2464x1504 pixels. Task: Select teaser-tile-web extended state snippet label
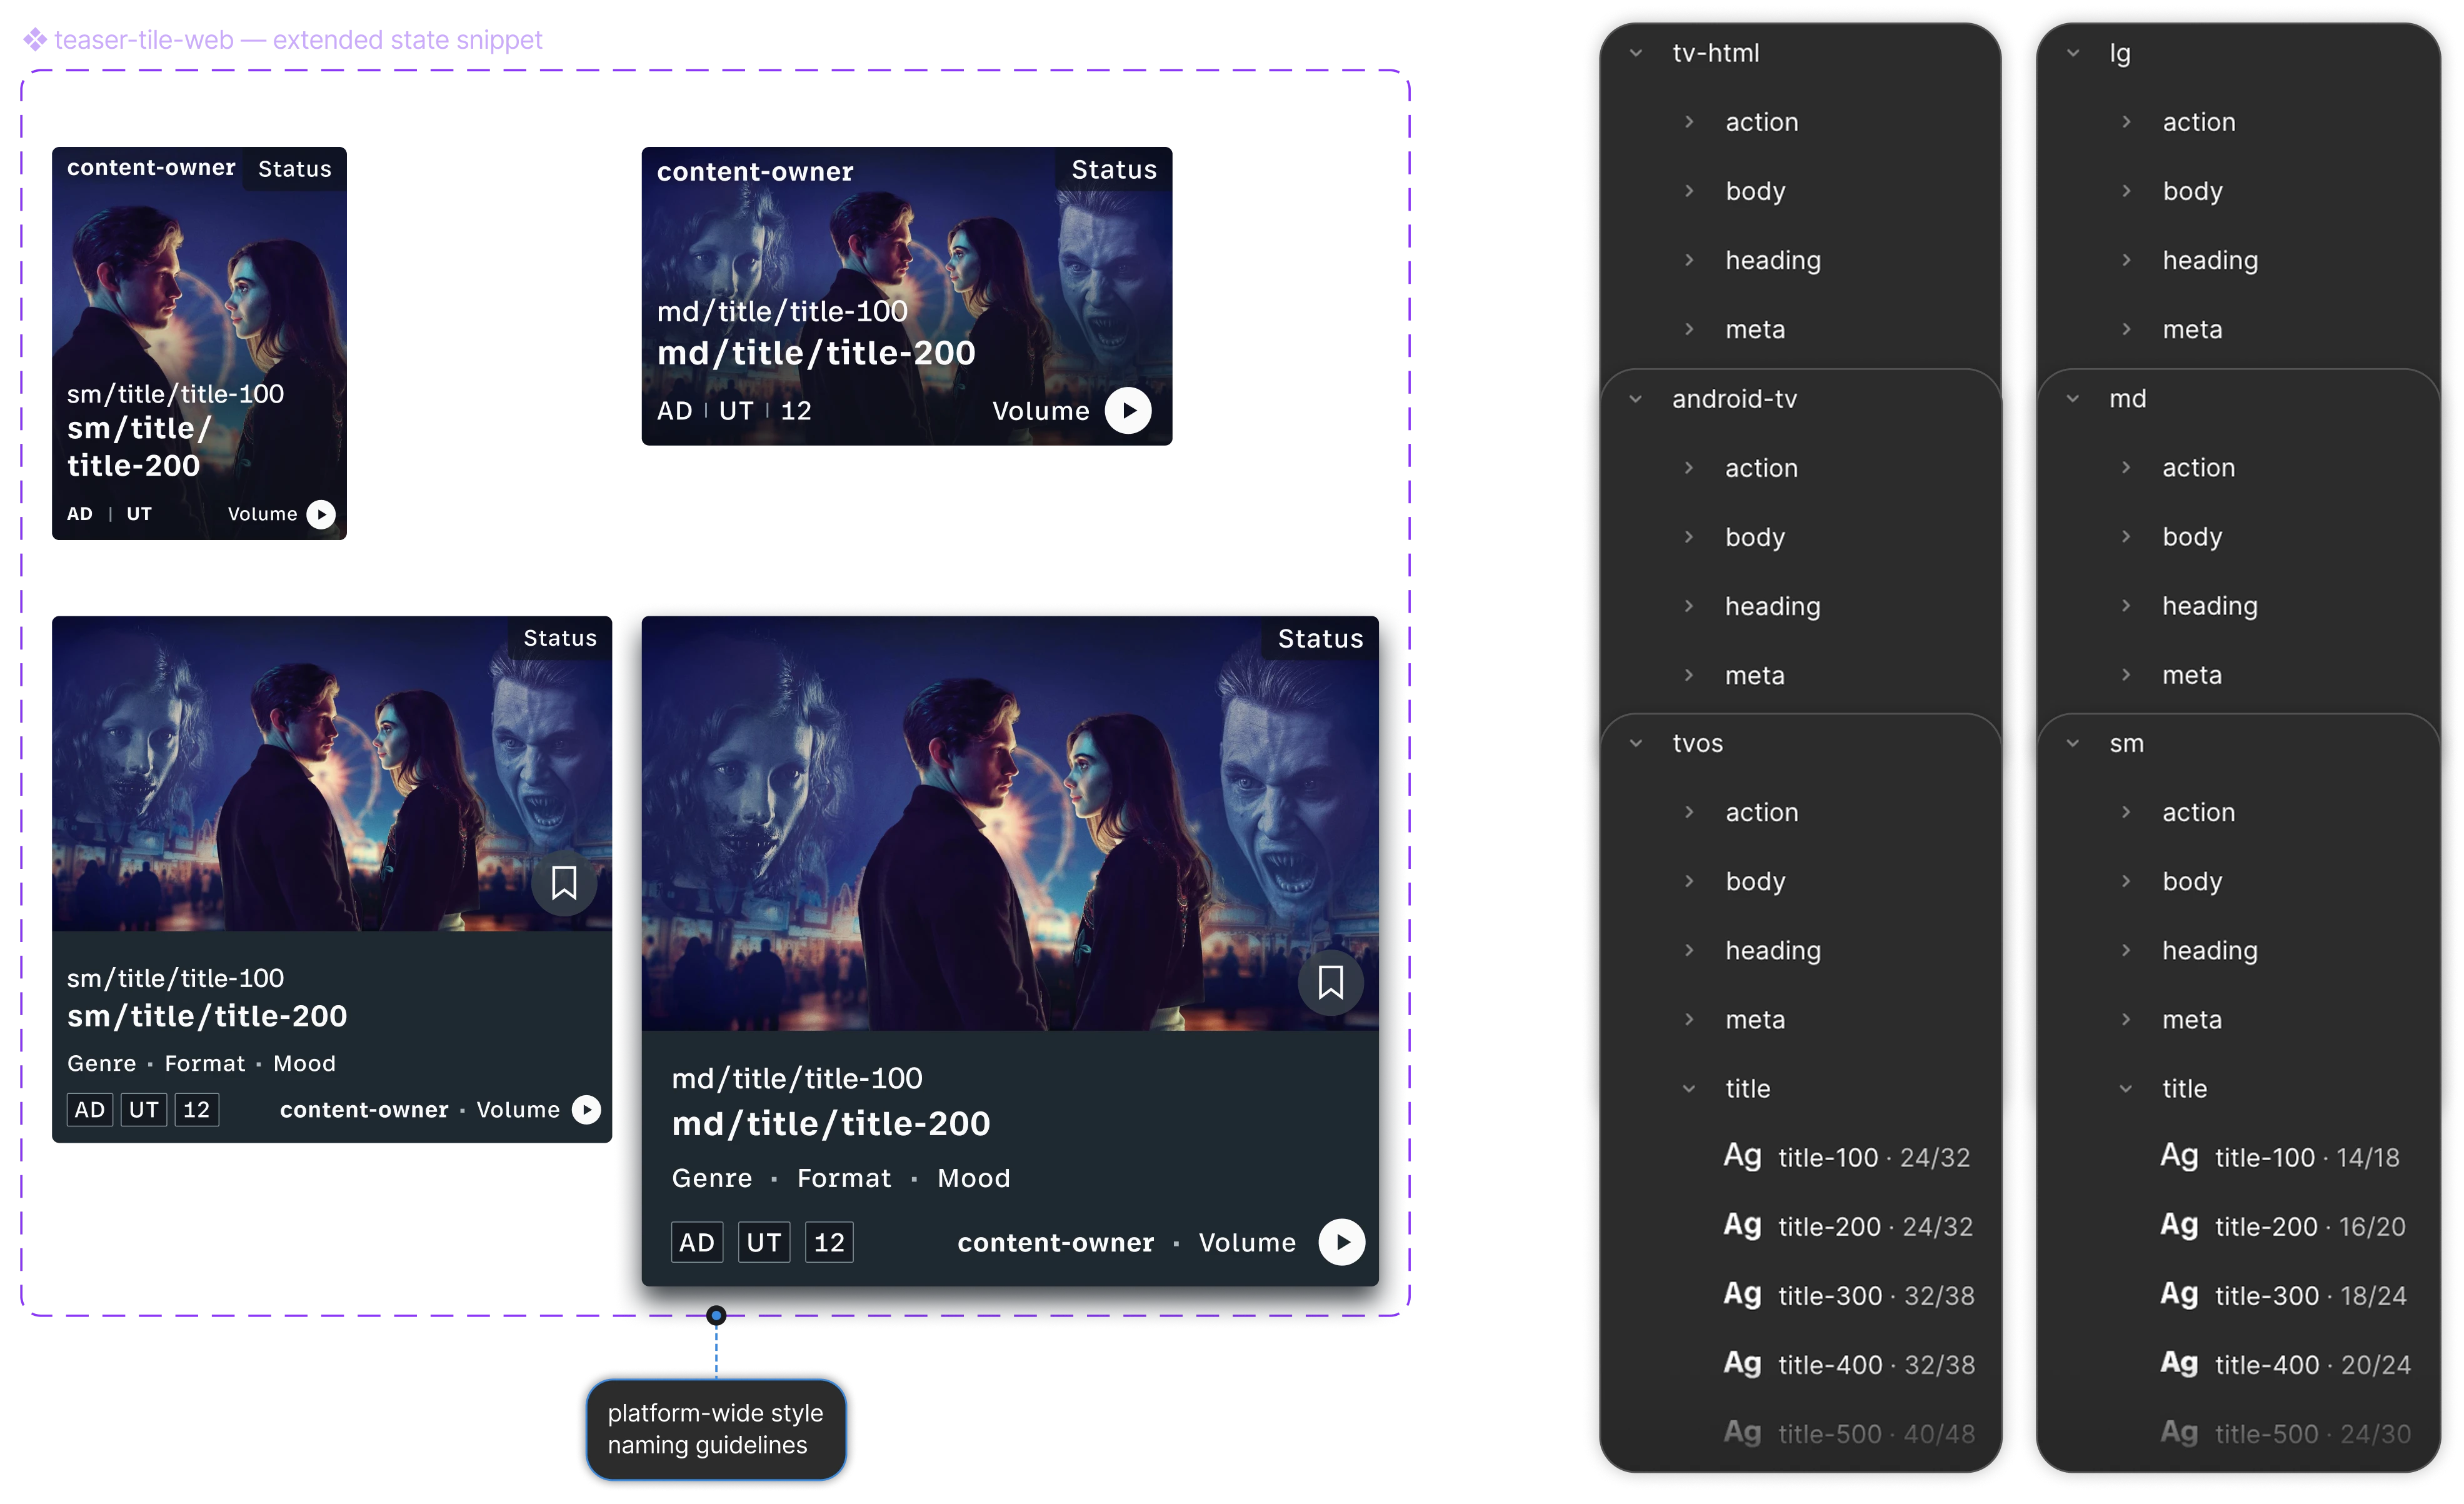tap(298, 40)
